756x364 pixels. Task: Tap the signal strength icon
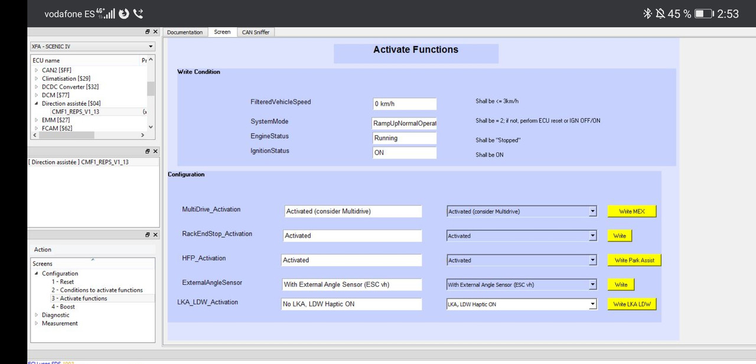pos(110,14)
